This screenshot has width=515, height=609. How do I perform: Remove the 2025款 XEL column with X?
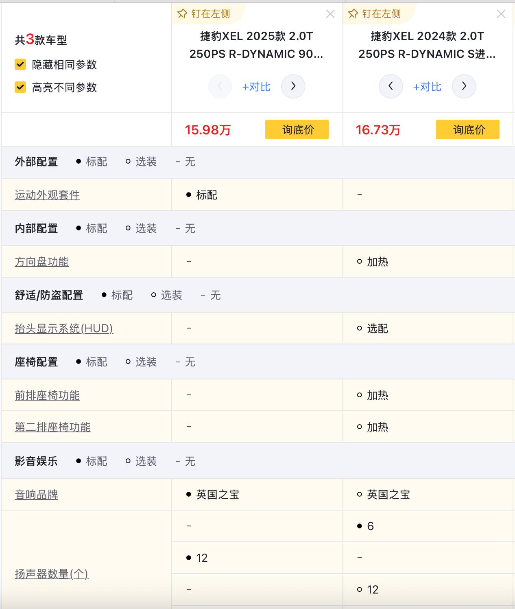pyautogui.click(x=330, y=14)
